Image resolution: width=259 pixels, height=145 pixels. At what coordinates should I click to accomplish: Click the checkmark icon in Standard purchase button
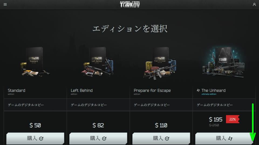click(x=41, y=139)
